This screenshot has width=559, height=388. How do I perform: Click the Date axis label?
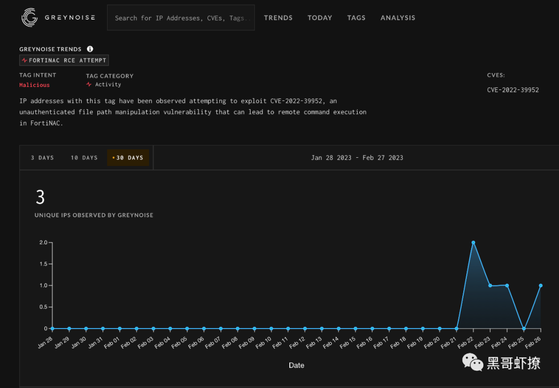296,365
